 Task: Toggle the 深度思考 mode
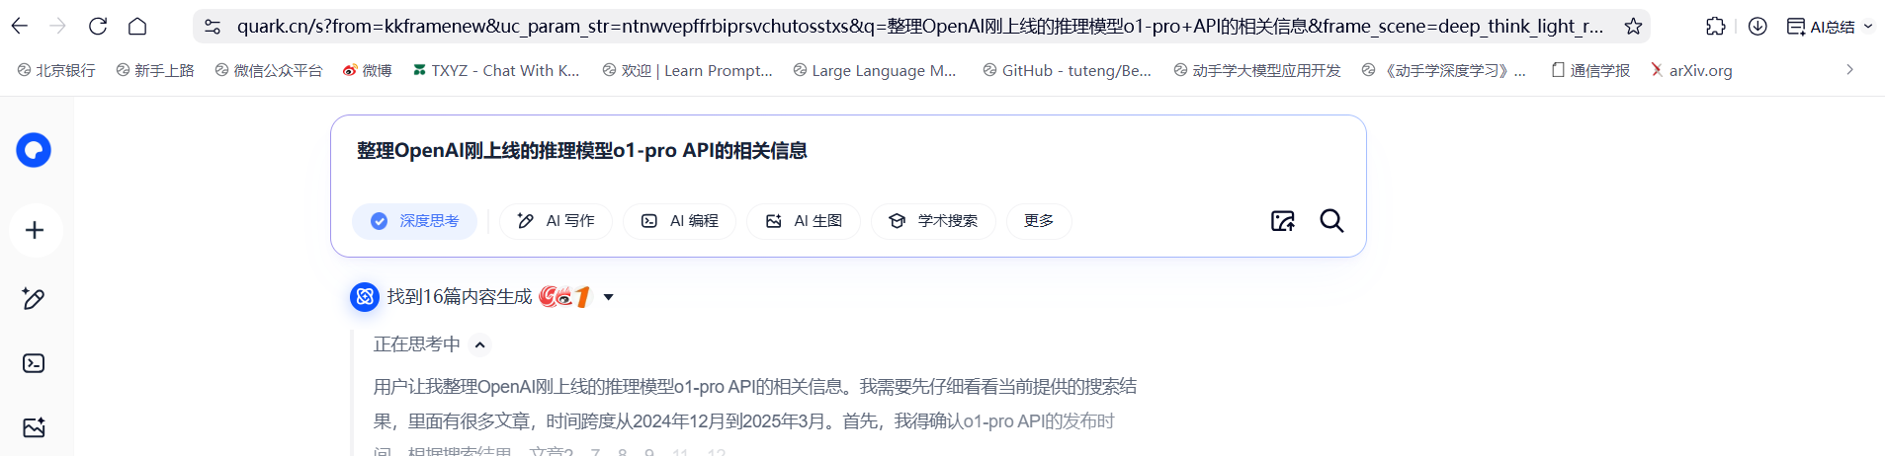[x=415, y=221]
